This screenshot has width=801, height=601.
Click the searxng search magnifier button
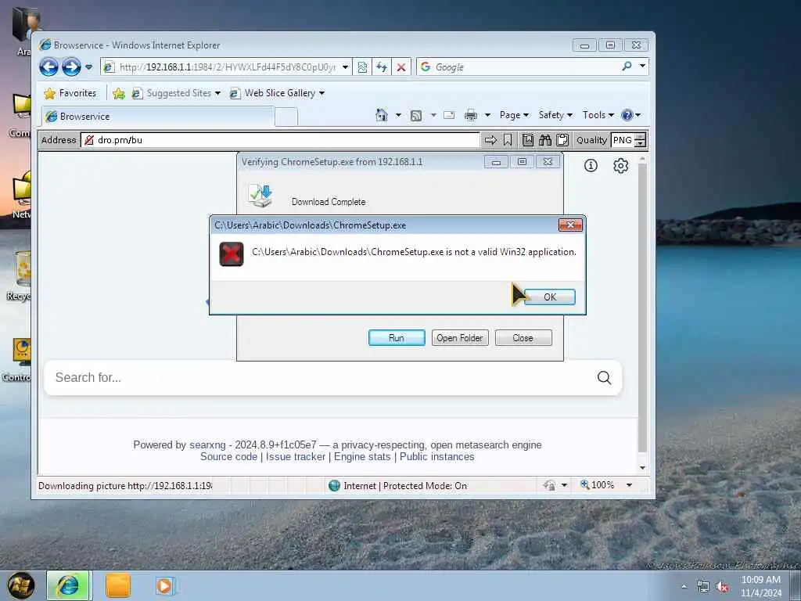pyautogui.click(x=604, y=378)
